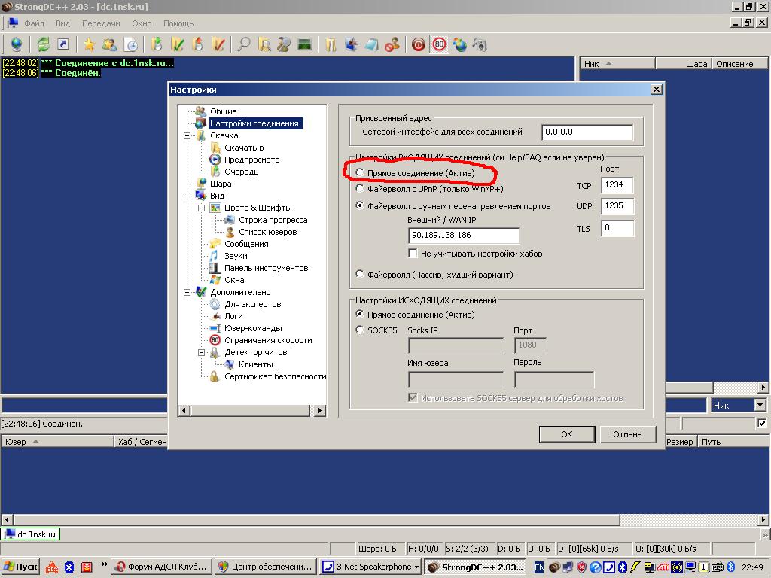Image resolution: width=771 pixels, height=578 pixels.
Task: Open Net Speakerphone taskbar group dropdown
Action: (x=417, y=567)
